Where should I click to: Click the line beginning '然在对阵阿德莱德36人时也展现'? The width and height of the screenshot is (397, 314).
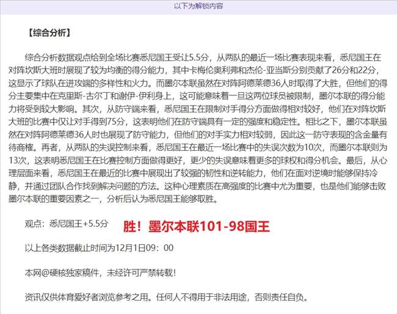198,134
